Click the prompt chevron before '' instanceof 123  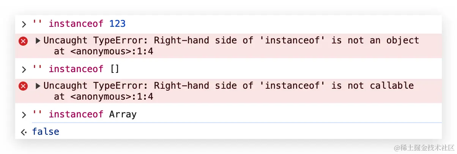click(24, 25)
